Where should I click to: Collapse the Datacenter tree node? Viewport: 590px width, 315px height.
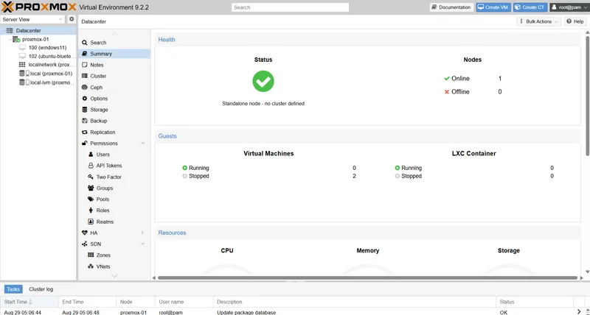click(x=4, y=30)
